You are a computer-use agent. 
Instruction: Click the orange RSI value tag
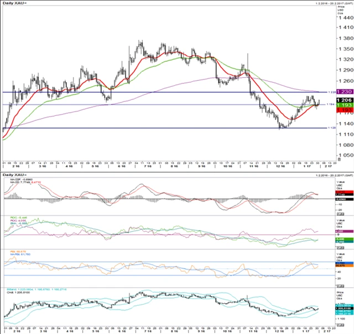pyautogui.click(x=341, y=267)
